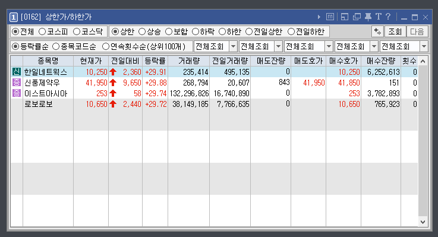This screenshot has width=438, height=237.
Task: Click the 132,296,826 volume cell
Action: 189,93
